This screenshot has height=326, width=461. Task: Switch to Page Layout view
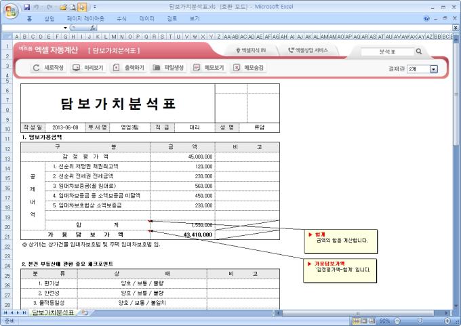364,321
